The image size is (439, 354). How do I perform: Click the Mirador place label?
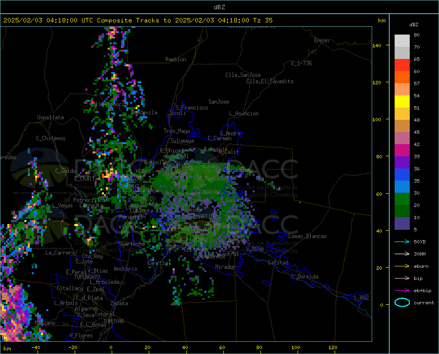click(225, 267)
